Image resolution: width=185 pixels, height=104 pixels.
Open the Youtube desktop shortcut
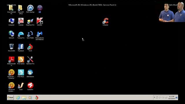21,22
